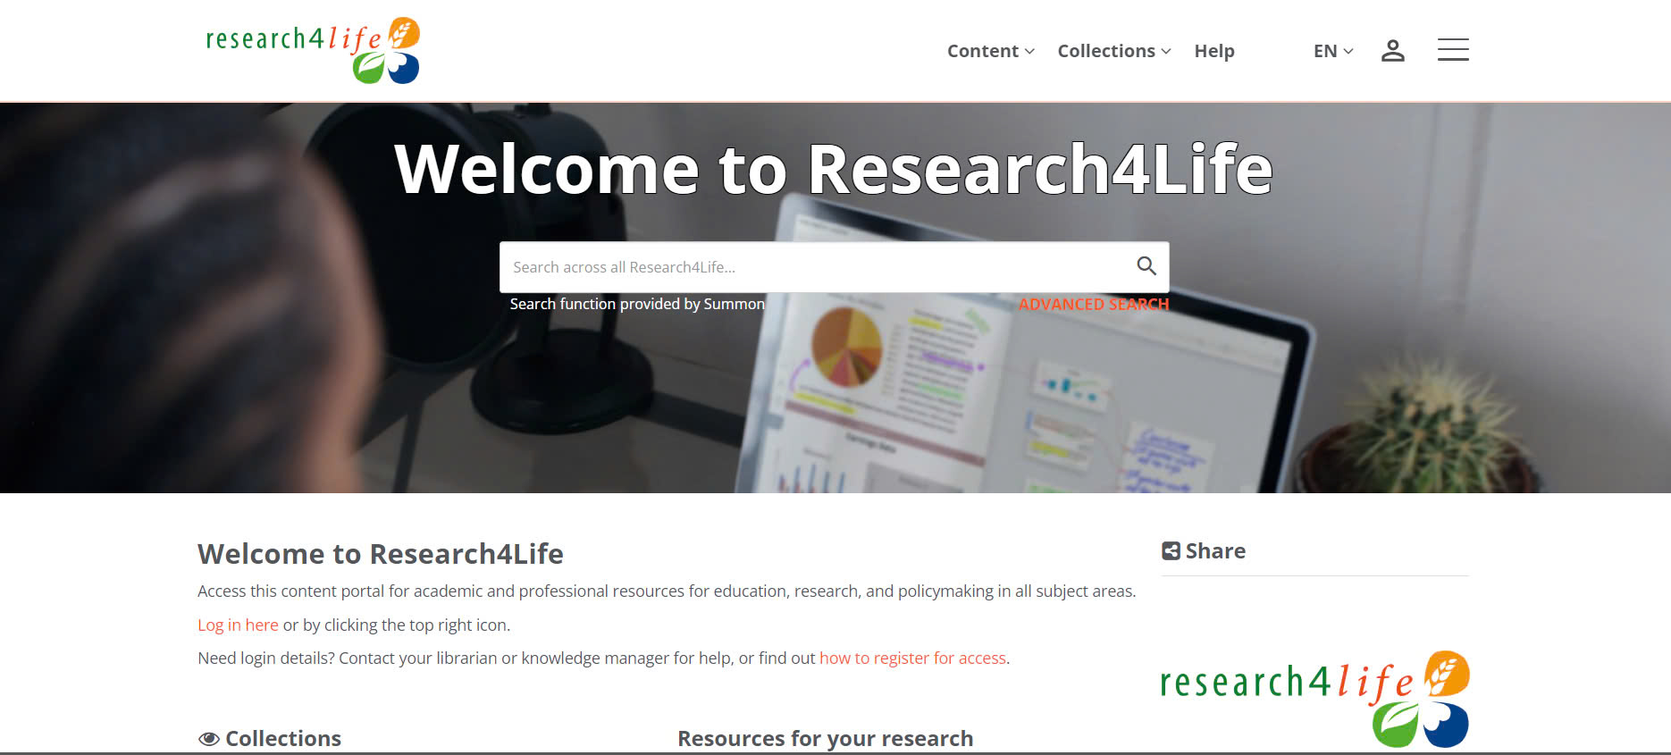Click the Share heading text
This screenshot has height=755, width=1671.
pyautogui.click(x=1215, y=551)
